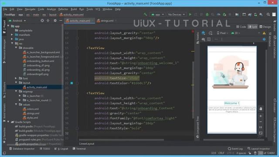Image resolution: width=279 pixels, height=157 pixels.
Task: Click zoom to fit screen icon
Action: point(261,133)
